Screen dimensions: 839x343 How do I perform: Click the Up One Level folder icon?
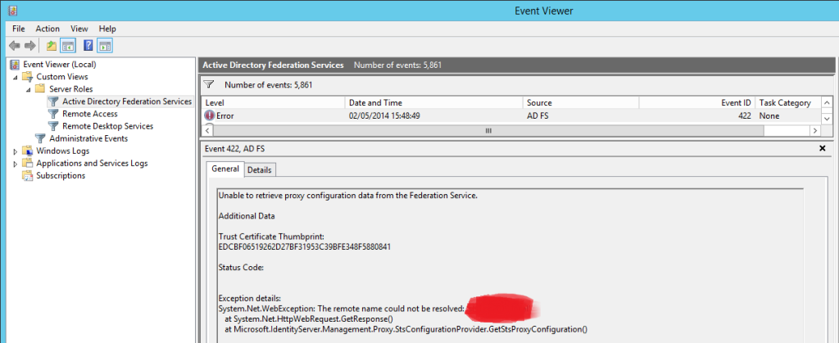[52, 45]
